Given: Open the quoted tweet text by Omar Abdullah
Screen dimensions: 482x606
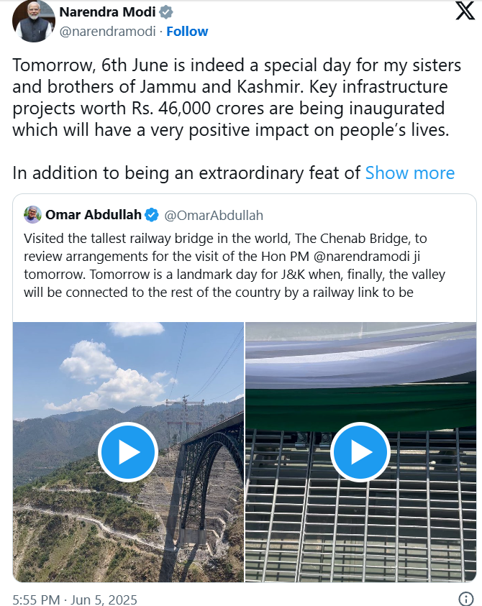Looking at the screenshot, I should point(235,265).
